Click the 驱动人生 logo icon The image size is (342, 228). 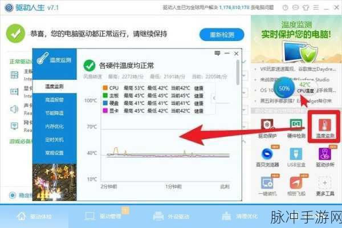[9, 7]
